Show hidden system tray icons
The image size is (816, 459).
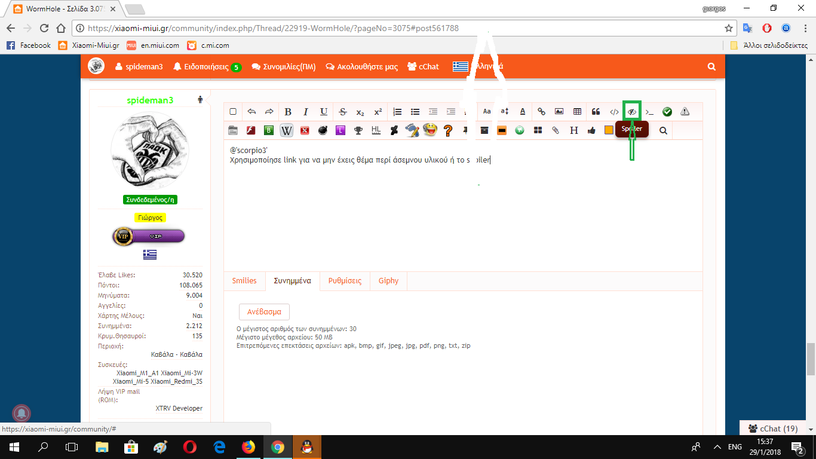(x=716, y=446)
